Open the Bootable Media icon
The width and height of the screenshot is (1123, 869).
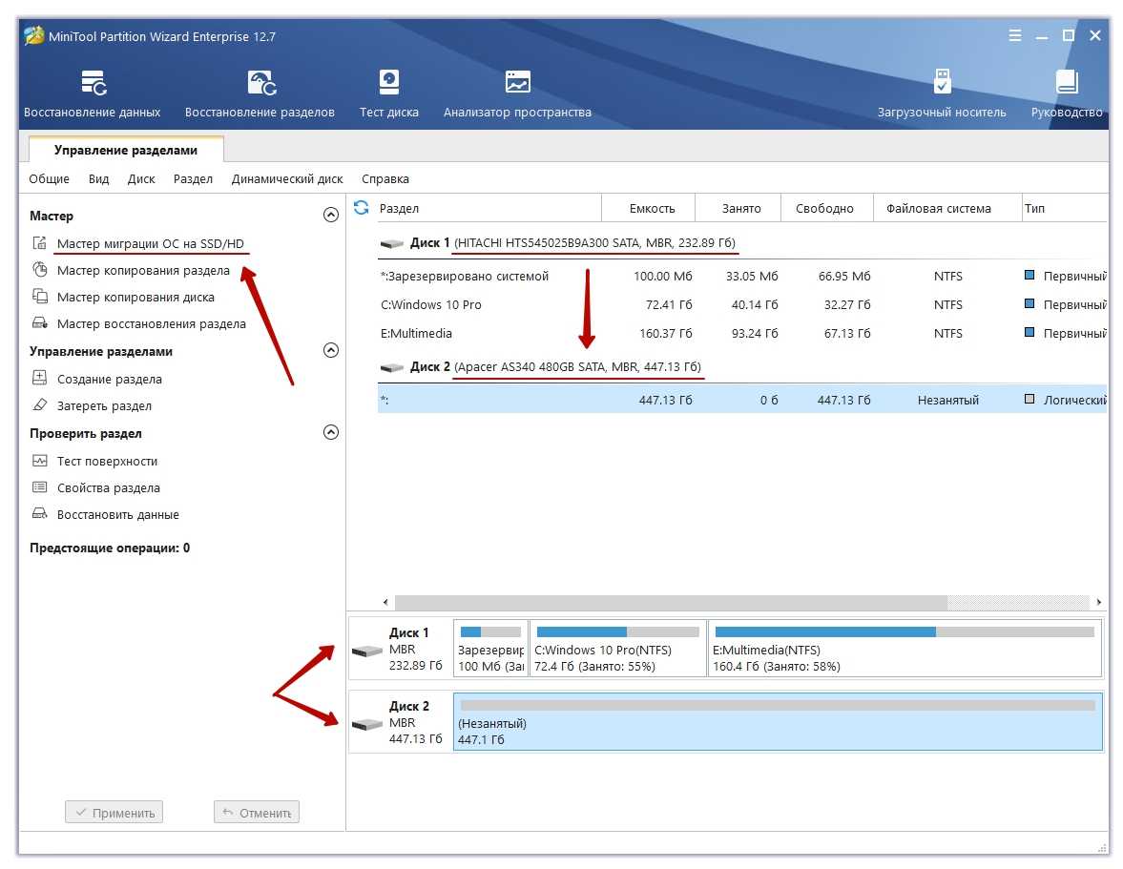(x=942, y=82)
